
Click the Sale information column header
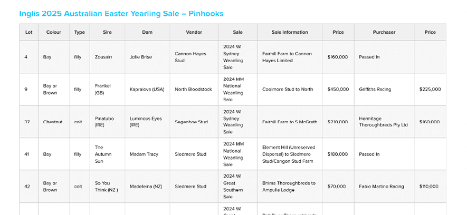tap(290, 32)
